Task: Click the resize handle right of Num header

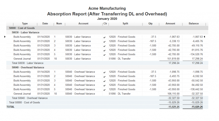Action: pos(65,24)
